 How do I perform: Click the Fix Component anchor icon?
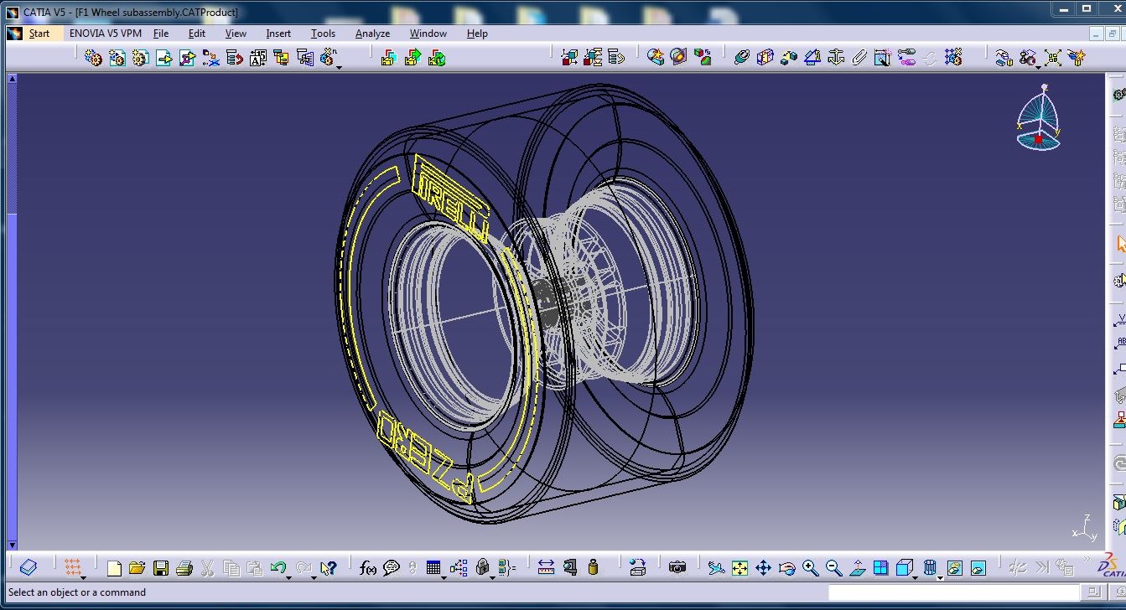click(835, 57)
